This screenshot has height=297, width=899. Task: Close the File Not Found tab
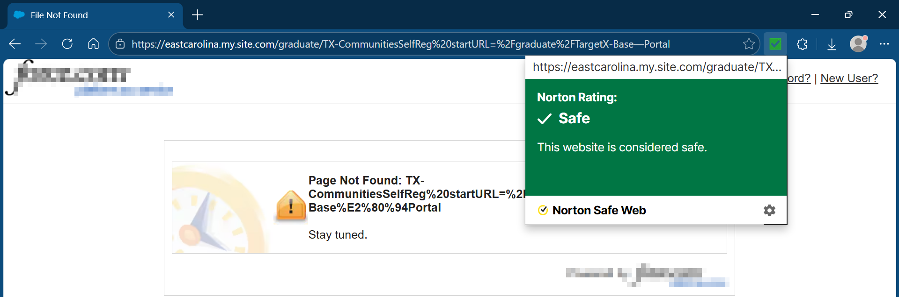pos(171,15)
